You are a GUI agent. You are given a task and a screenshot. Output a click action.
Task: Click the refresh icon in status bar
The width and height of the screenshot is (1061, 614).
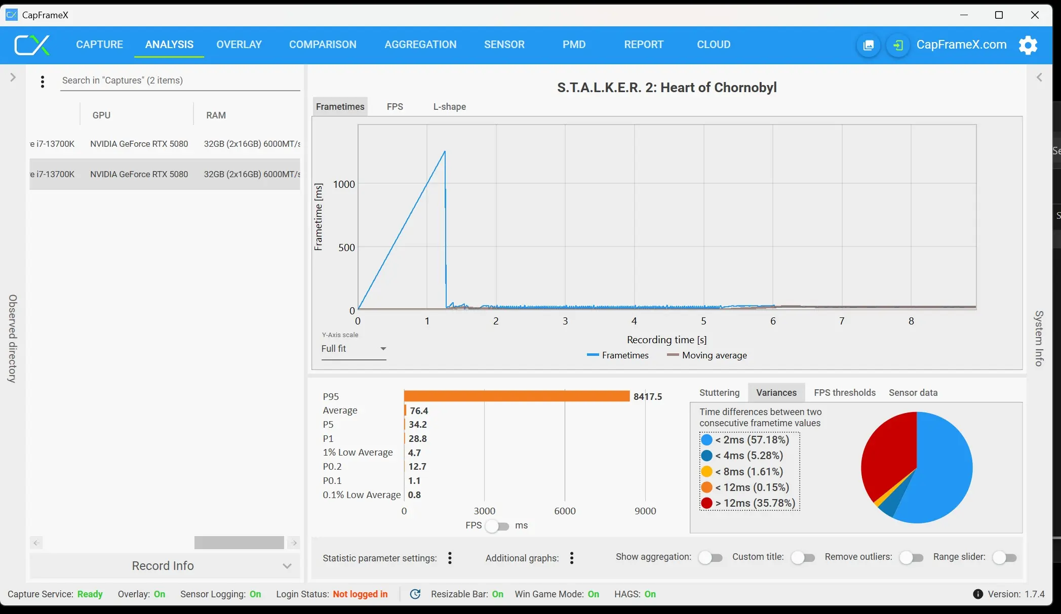click(x=415, y=594)
